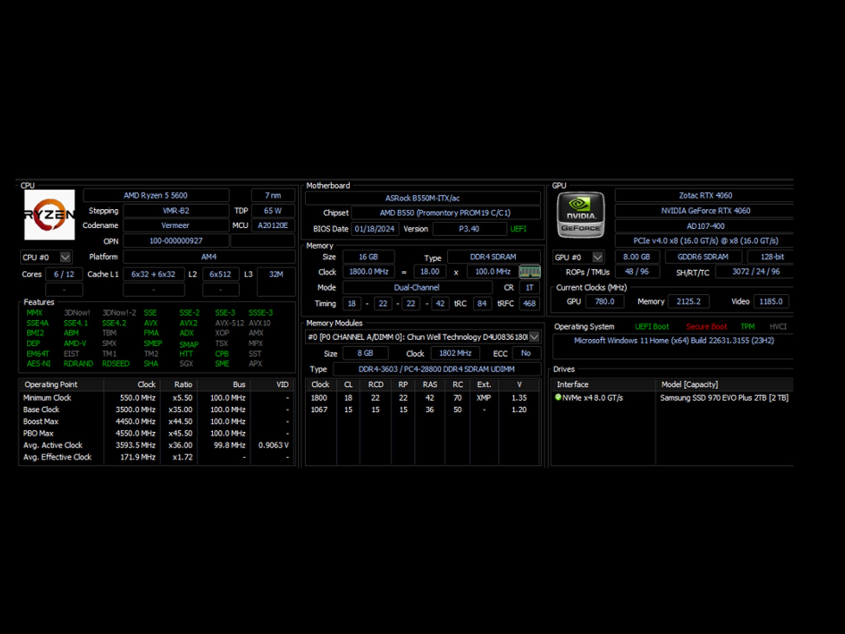845x634 pixels.
Task: Click the green UEFI Boot label
Action: point(652,326)
